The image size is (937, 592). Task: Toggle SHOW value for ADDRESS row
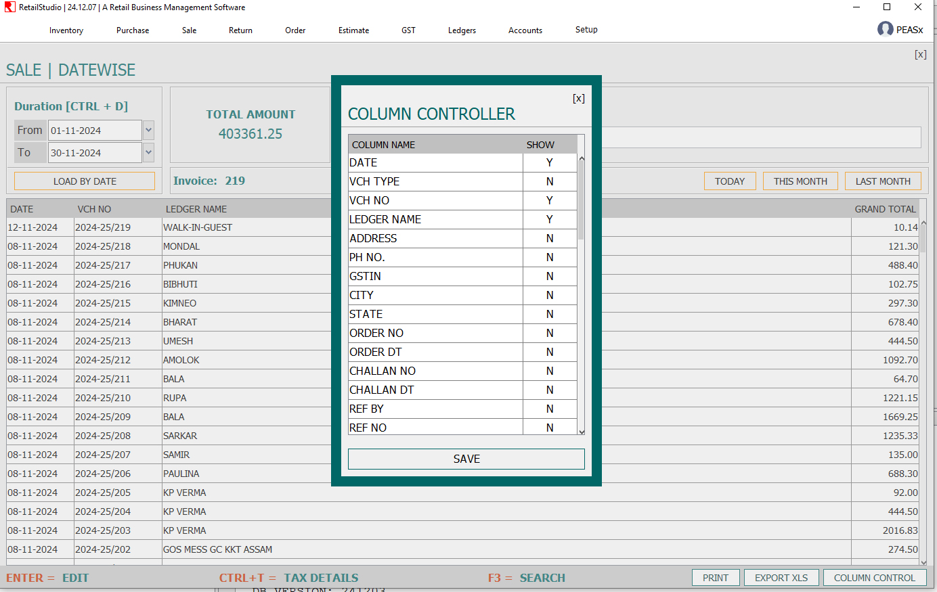tap(549, 238)
